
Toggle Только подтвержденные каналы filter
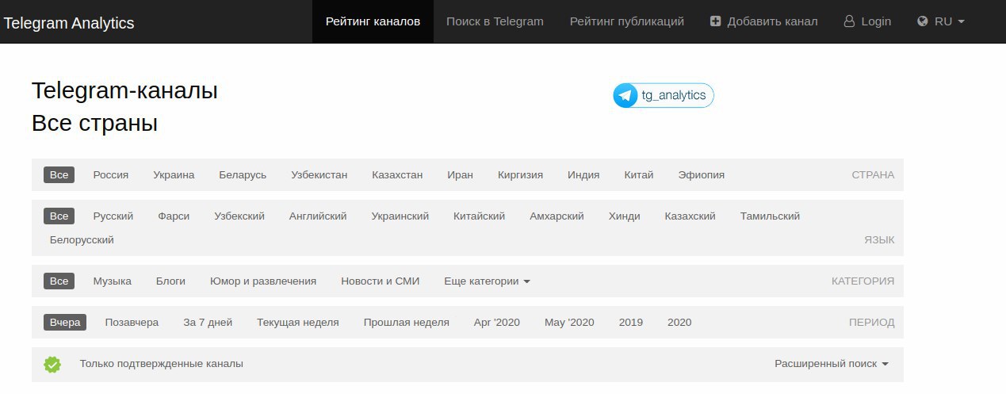[161, 363]
